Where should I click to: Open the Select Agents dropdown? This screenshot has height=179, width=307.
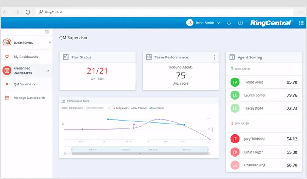pos(97,108)
